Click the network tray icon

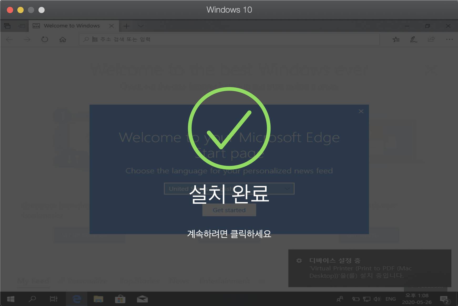(x=367, y=299)
